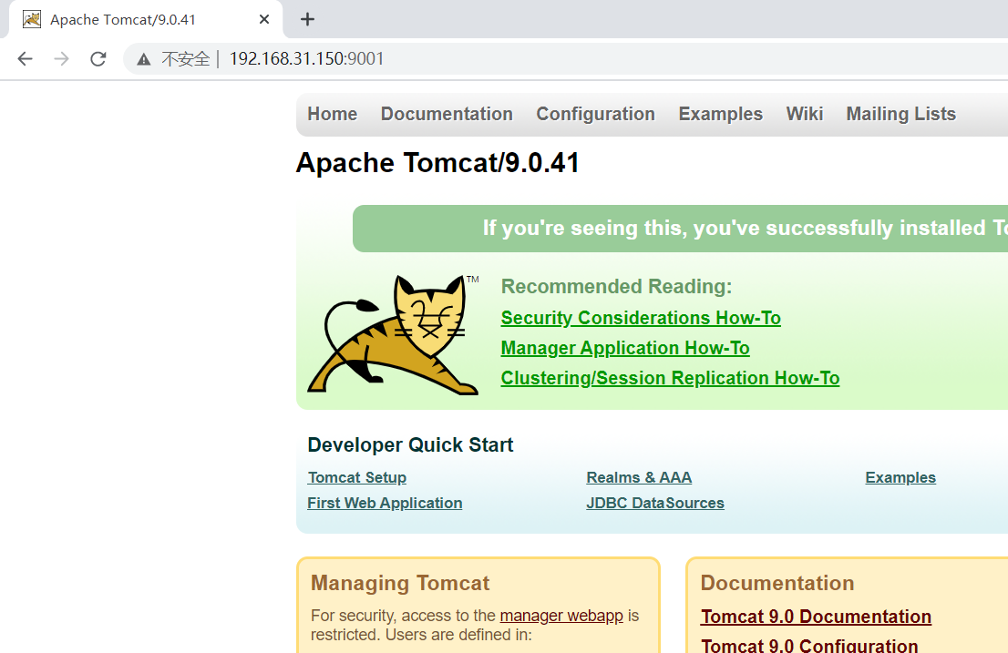The width and height of the screenshot is (1008, 653).
Task: Open the Tomcat 9.0 Documentation link
Action: 816,617
